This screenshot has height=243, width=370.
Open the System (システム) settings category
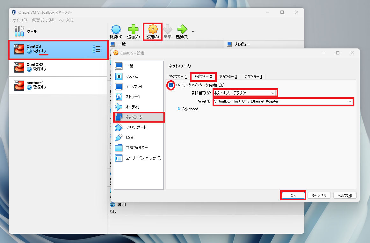(x=139, y=76)
